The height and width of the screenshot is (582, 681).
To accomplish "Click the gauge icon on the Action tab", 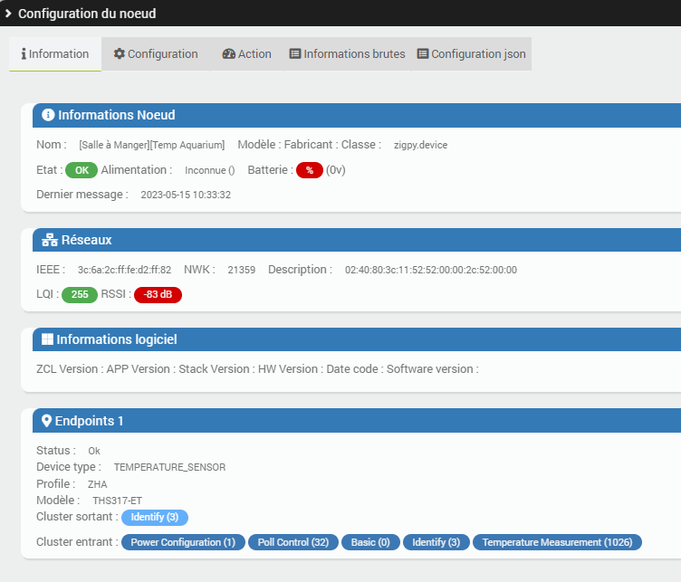I will [228, 54].
